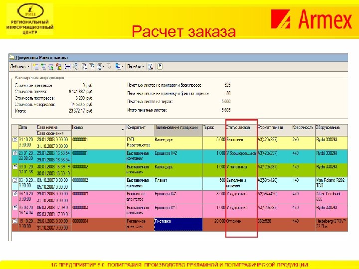Click the 500 print run cell

[x=214, y=184]
